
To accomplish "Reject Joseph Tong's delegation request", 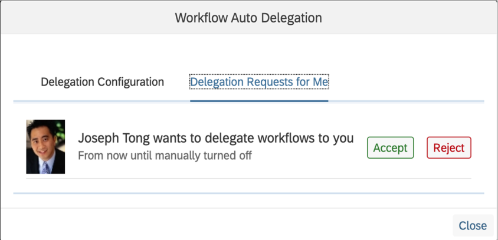I will coord(449,148).
